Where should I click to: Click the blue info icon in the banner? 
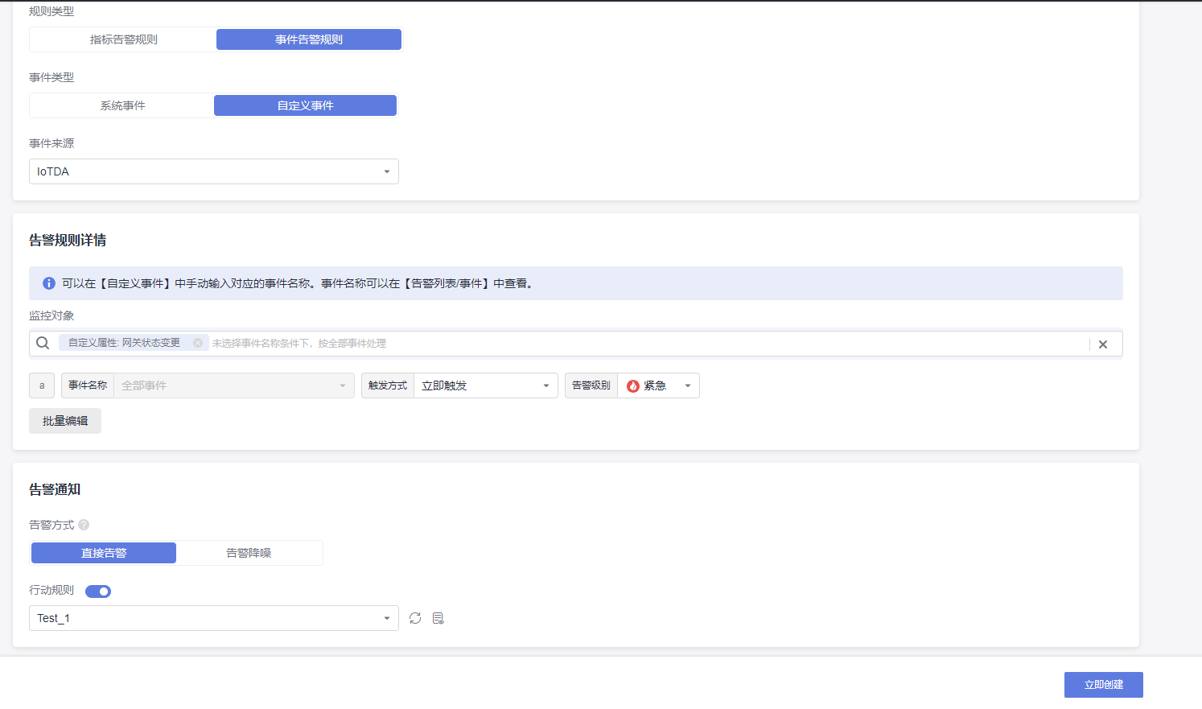coord(49,283)
